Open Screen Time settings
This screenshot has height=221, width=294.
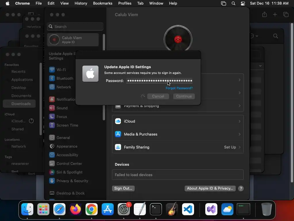tap(63, 125)
